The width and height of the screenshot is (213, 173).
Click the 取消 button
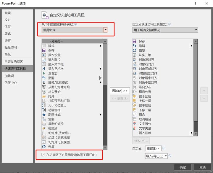click(x=202, y=167)
